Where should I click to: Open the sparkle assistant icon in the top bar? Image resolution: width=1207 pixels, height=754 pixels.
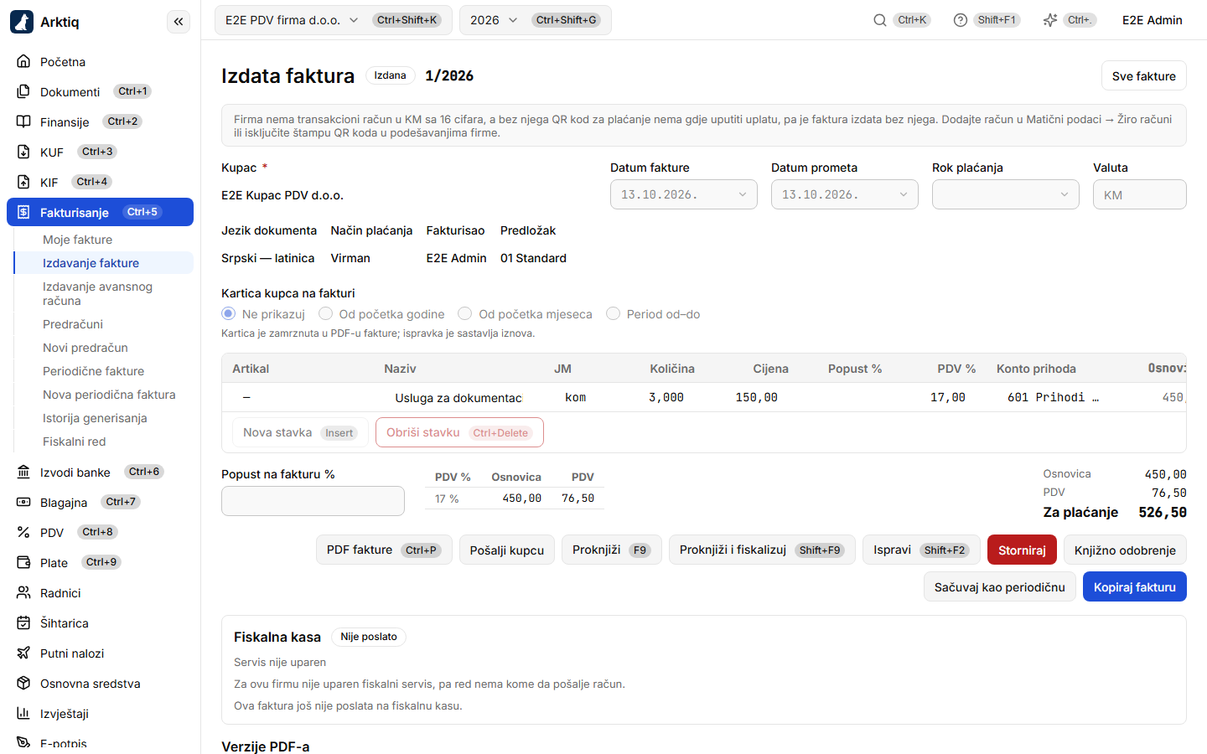point(1050,20)
